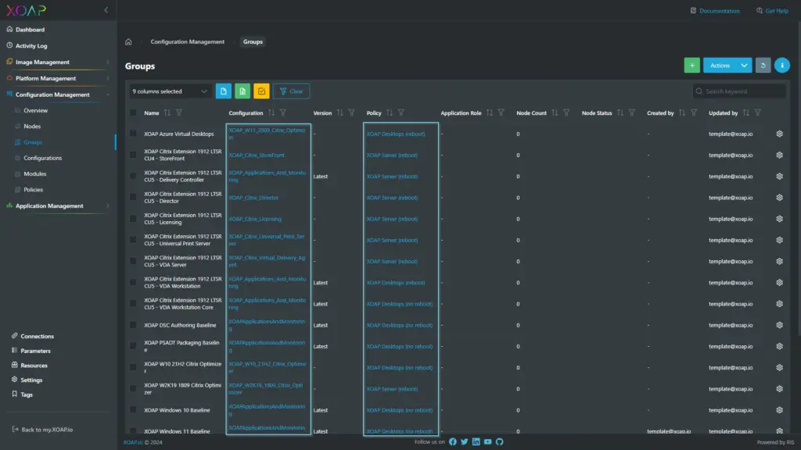Image resolution: width=801 pixels, height=450 pixels.
Task: Click Back to my.XOAP.io link
Action: tap(42, 430)
